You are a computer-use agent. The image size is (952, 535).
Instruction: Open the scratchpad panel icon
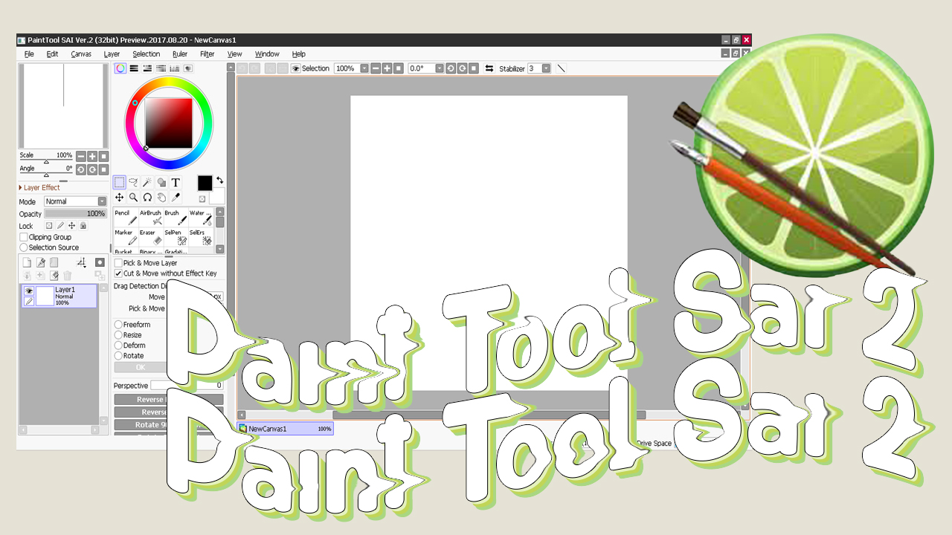[188, 68]
